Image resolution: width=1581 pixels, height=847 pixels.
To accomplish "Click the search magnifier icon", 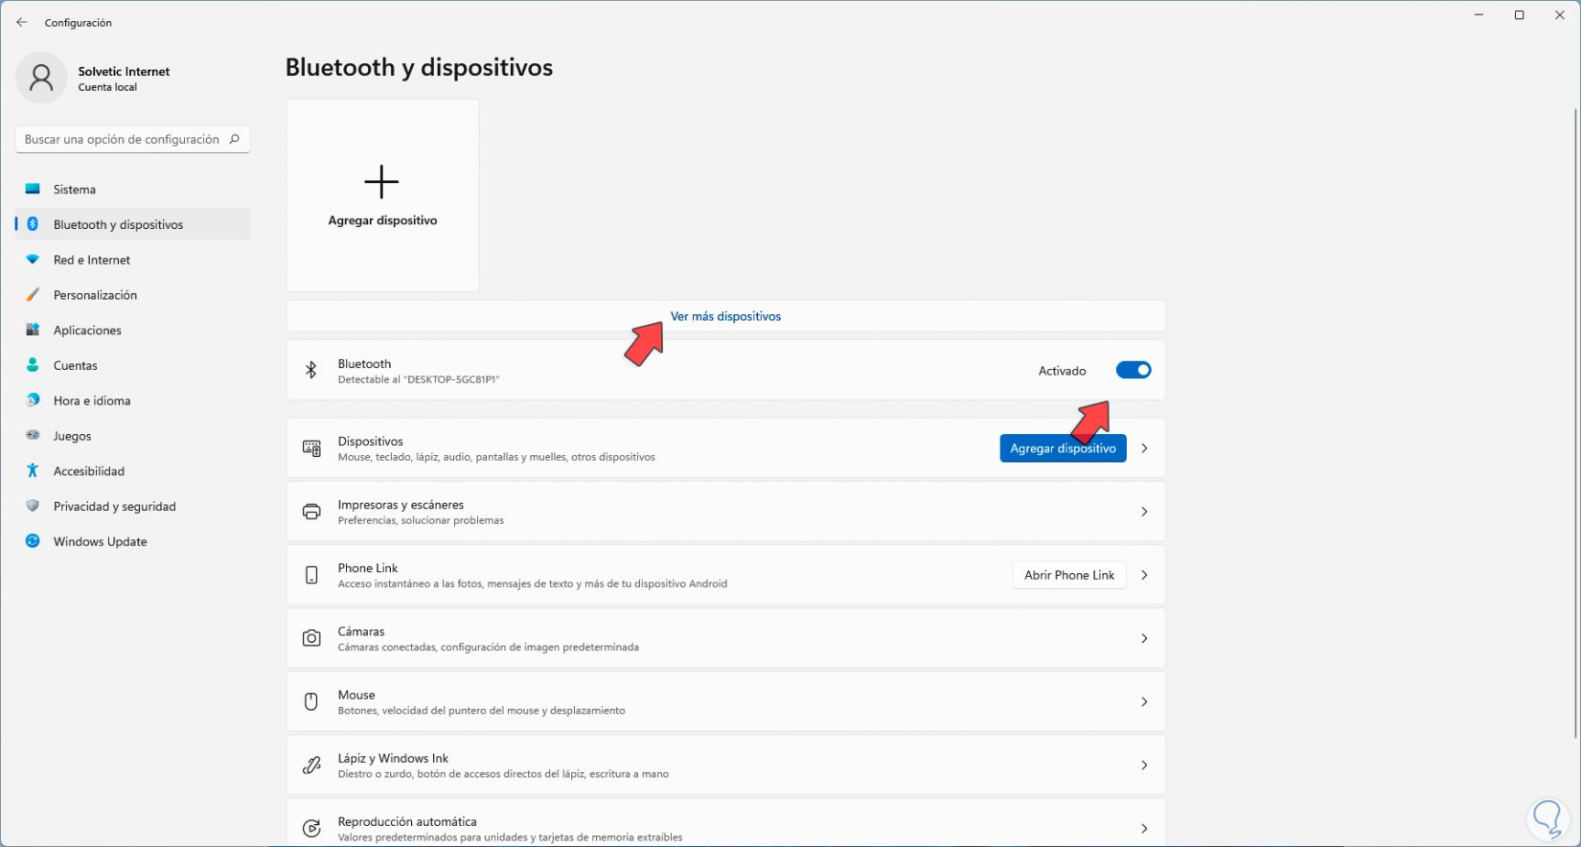I will 234,139.
